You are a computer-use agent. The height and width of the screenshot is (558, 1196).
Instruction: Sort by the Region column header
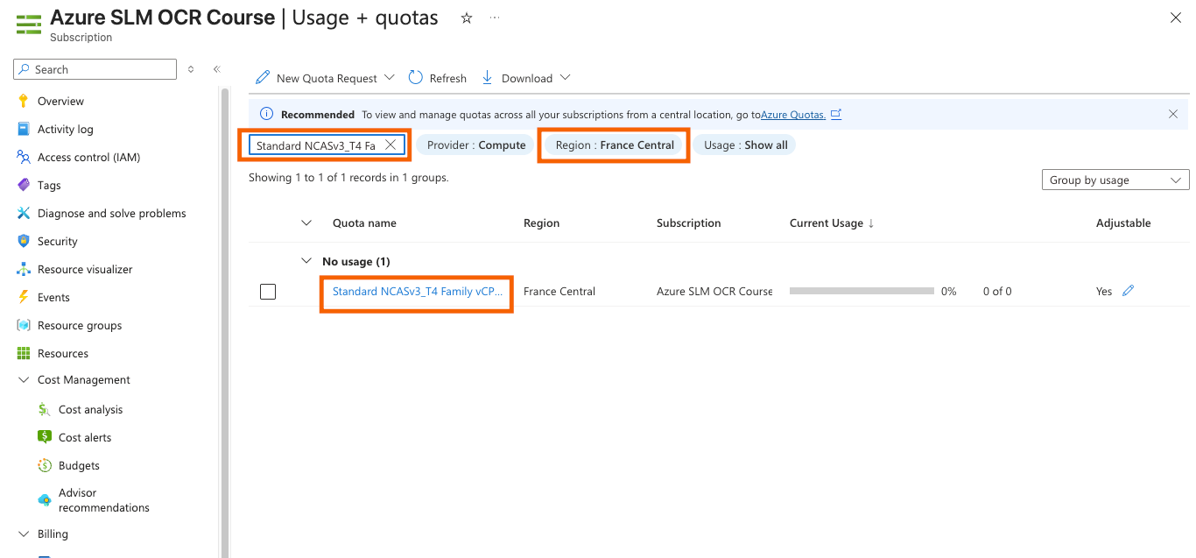tap(541, 222)
